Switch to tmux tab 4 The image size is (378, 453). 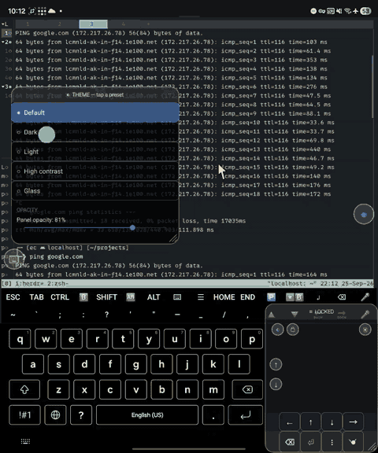[123, 24]
